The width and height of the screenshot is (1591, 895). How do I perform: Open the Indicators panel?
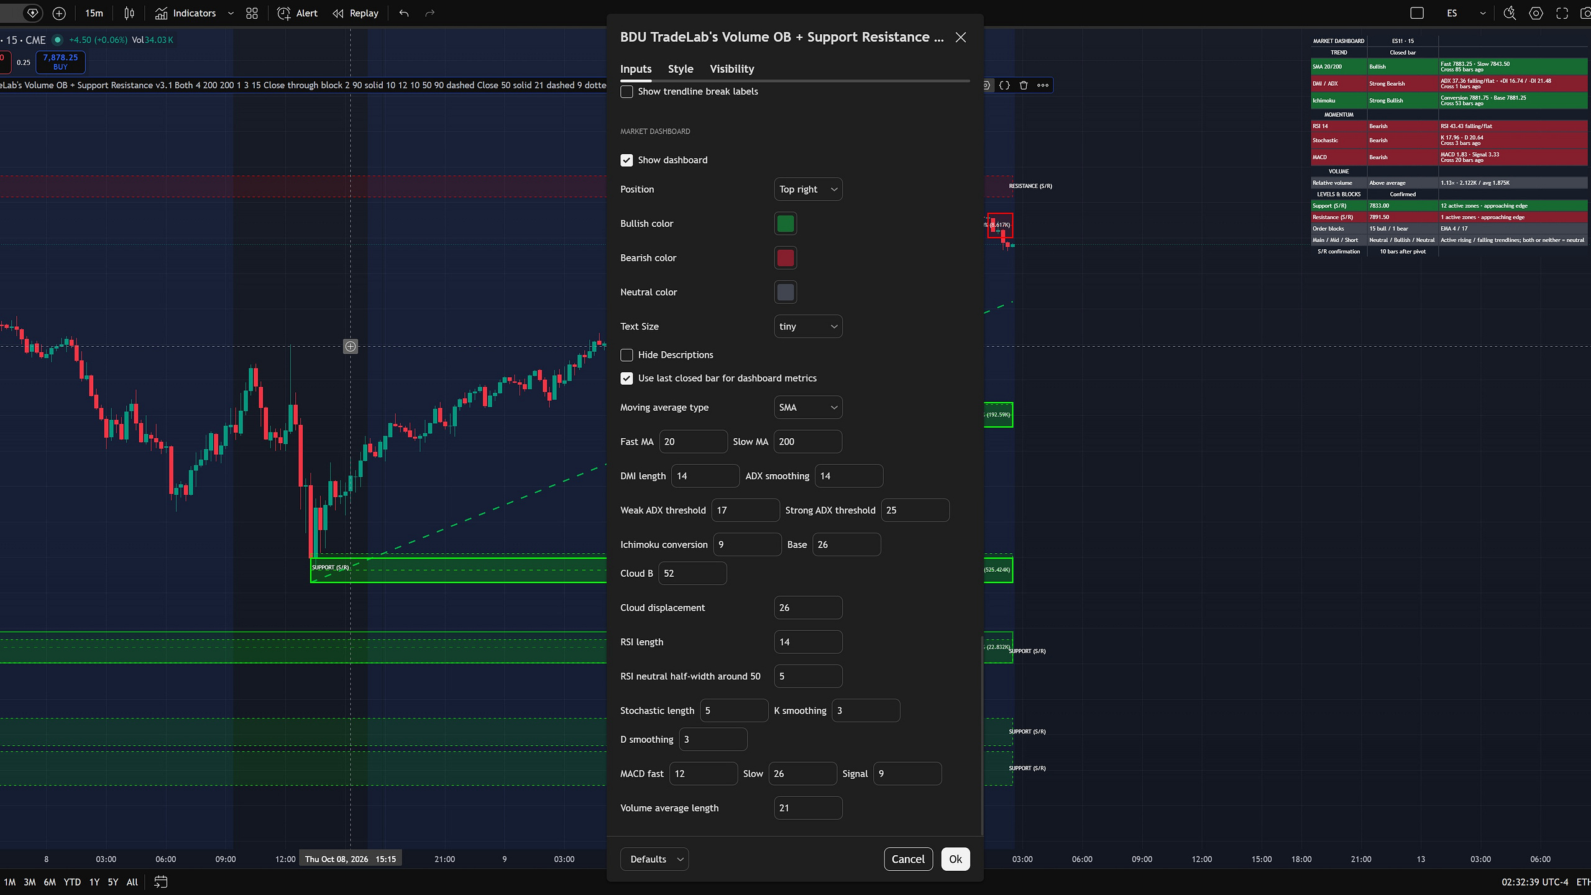(185, 13)
